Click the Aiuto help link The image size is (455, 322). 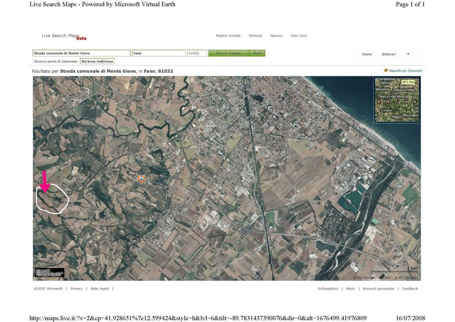coord(350,289)
